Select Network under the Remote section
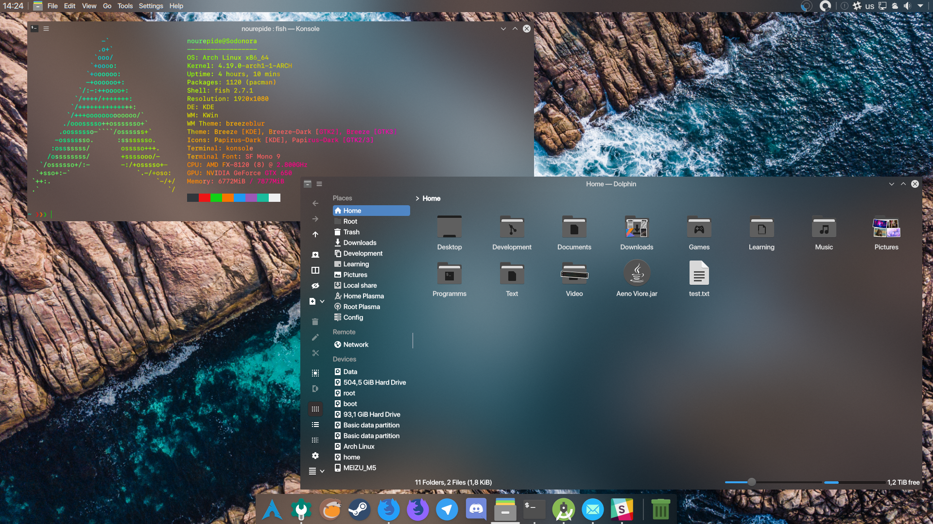This screenshot has width=933, height=524. point(356,344)
